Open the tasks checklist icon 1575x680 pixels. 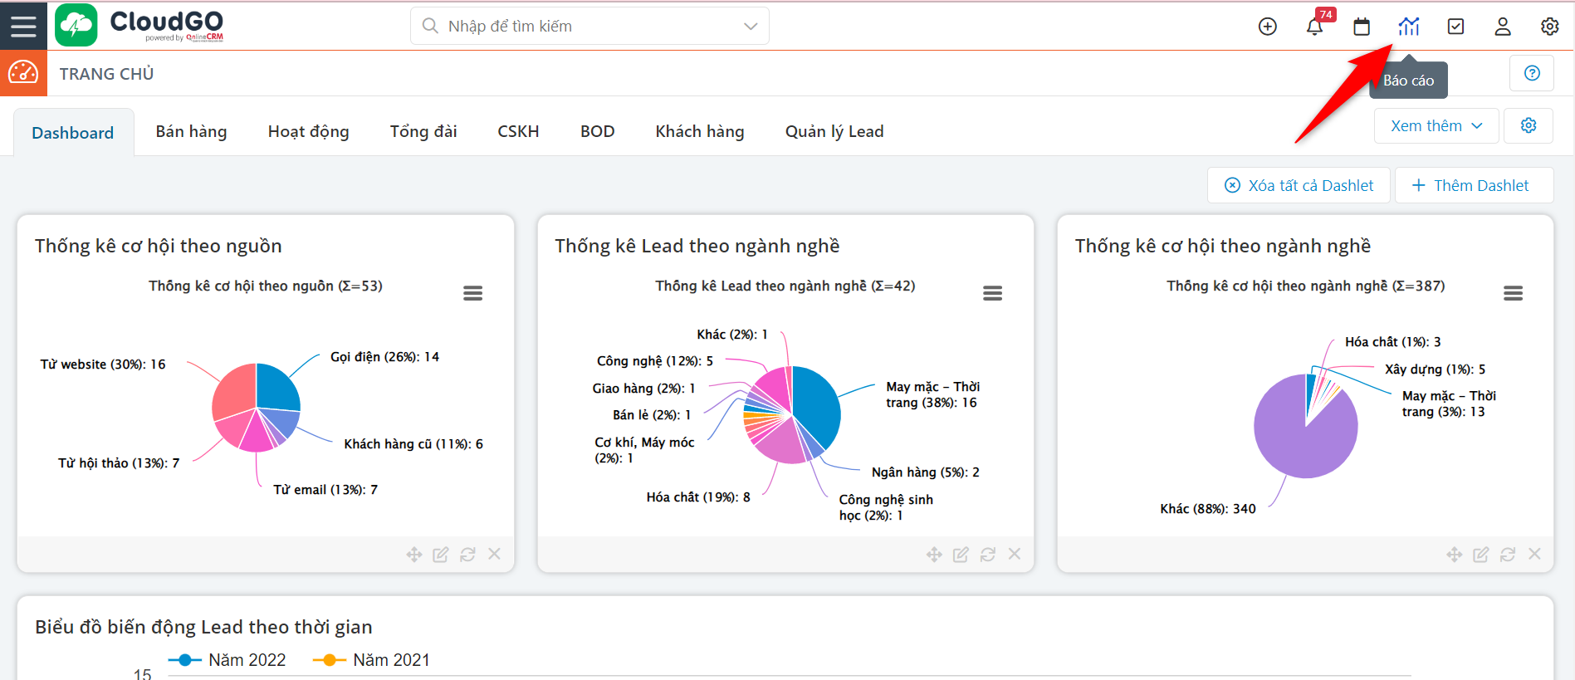pos(1455,27)
